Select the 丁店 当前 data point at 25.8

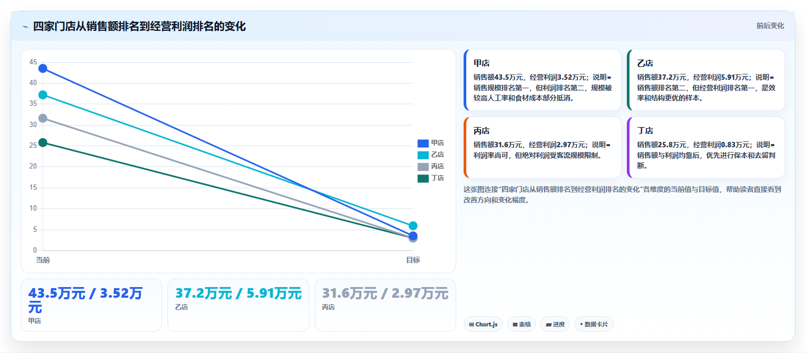(43, 142)
